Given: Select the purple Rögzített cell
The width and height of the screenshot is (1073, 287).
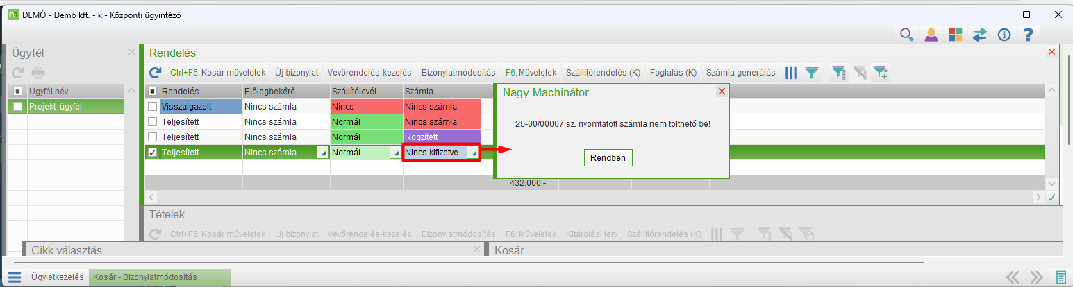Looking at the screenshot, I should coord(442,137).
